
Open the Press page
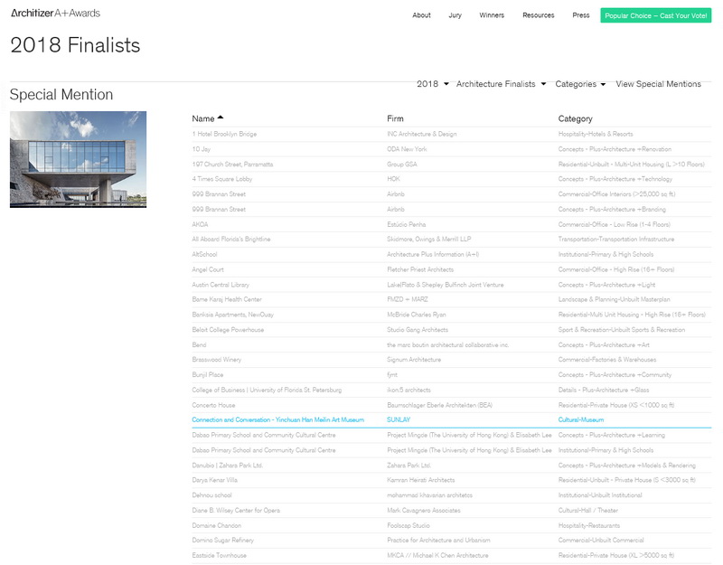[581, 15]
